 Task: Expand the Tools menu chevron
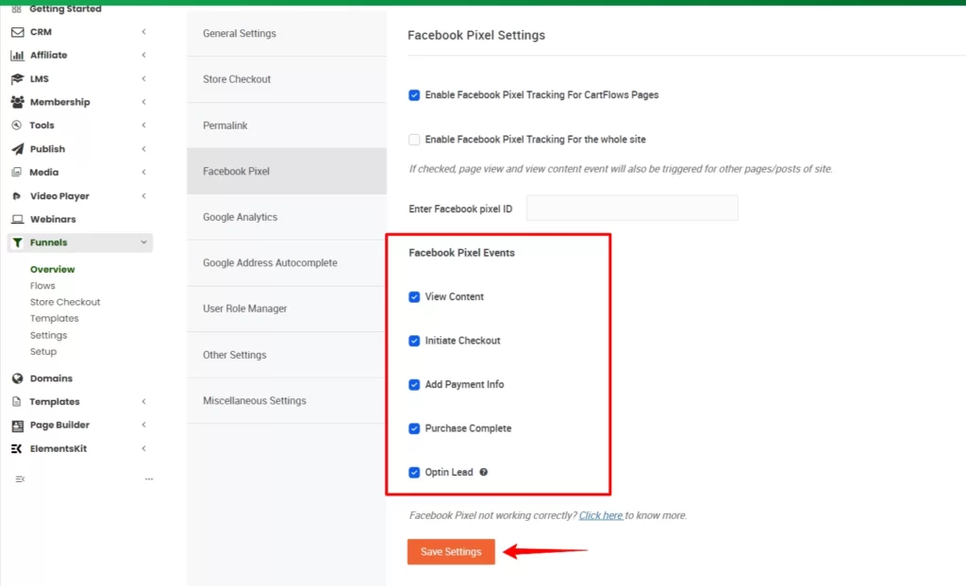143,126
